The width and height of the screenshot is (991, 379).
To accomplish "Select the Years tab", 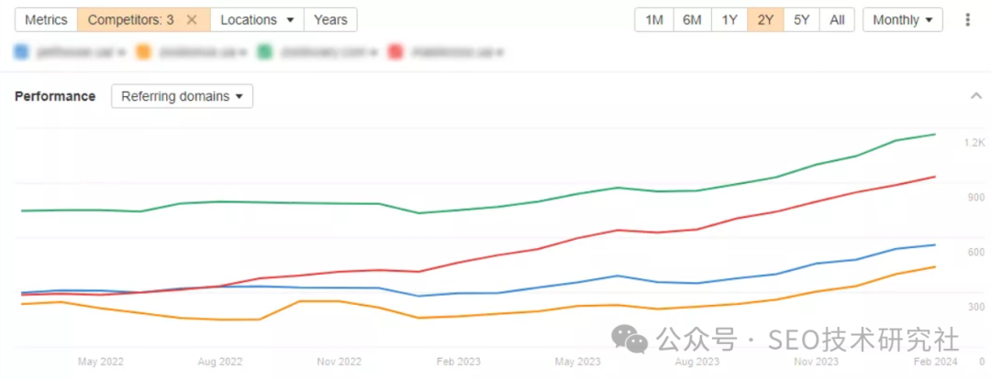I will click(x=330, y=20).
